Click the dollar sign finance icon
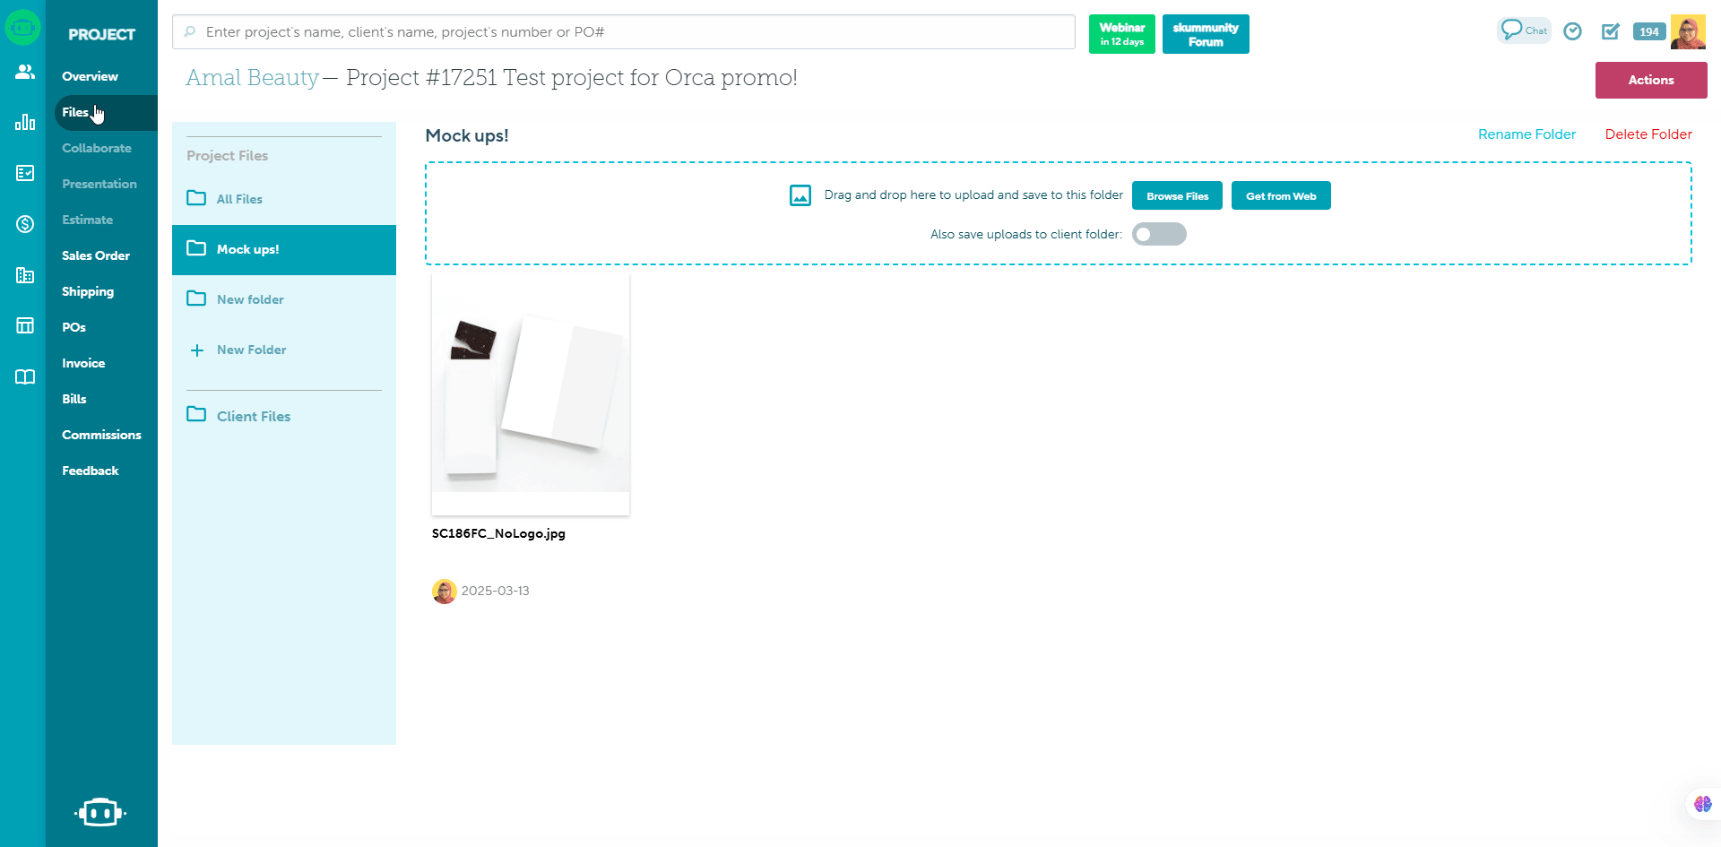Screen dimensions: 1721x847 tap(24, 224)
